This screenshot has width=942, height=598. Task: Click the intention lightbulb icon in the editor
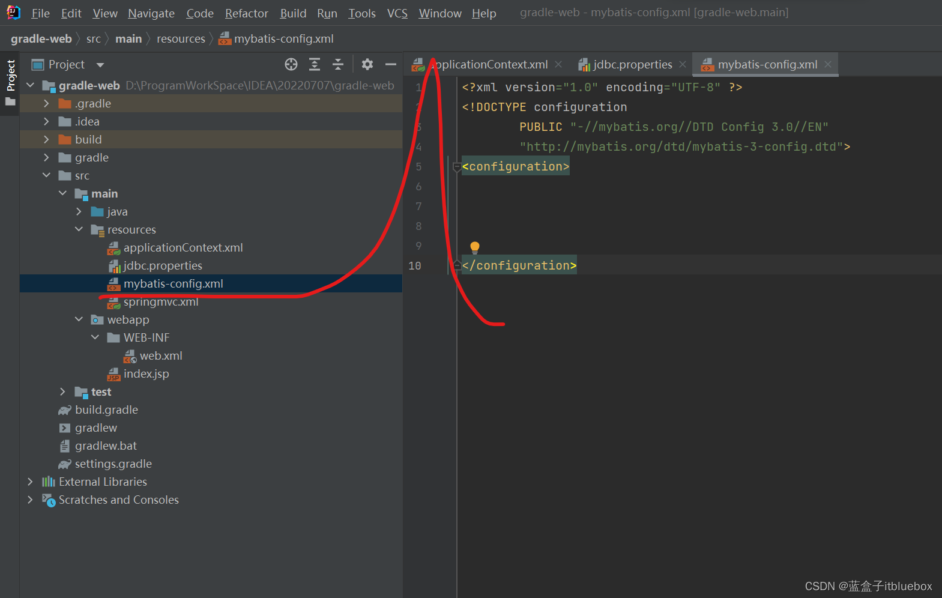point(475,247)
